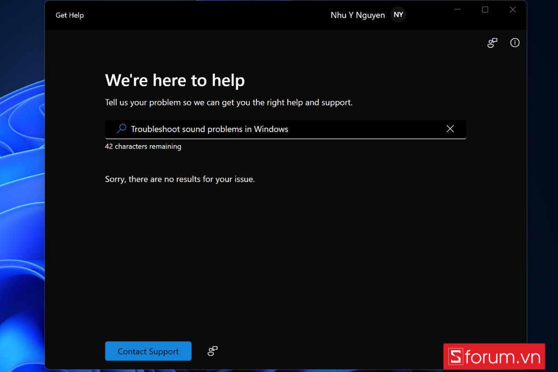Click the magnifier search icon
This screenshot has height=372, width=558.
point(121,129)
